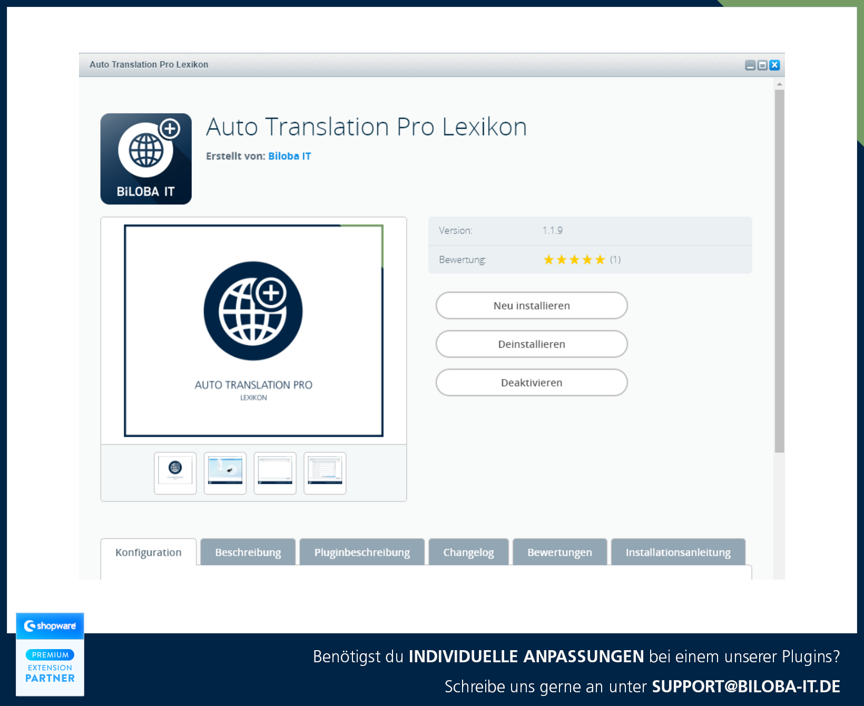Click the rating count (1)
This screenshot has width=864, height=706.
[615, 260]
